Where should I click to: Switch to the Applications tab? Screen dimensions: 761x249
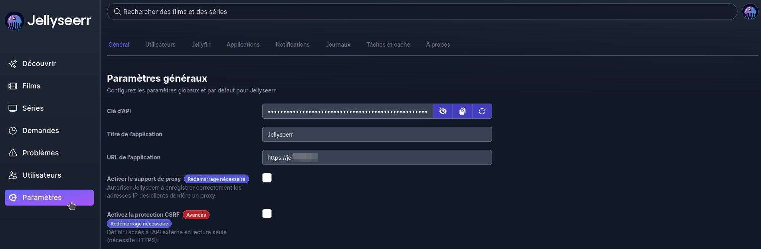(x=243, y=45)
